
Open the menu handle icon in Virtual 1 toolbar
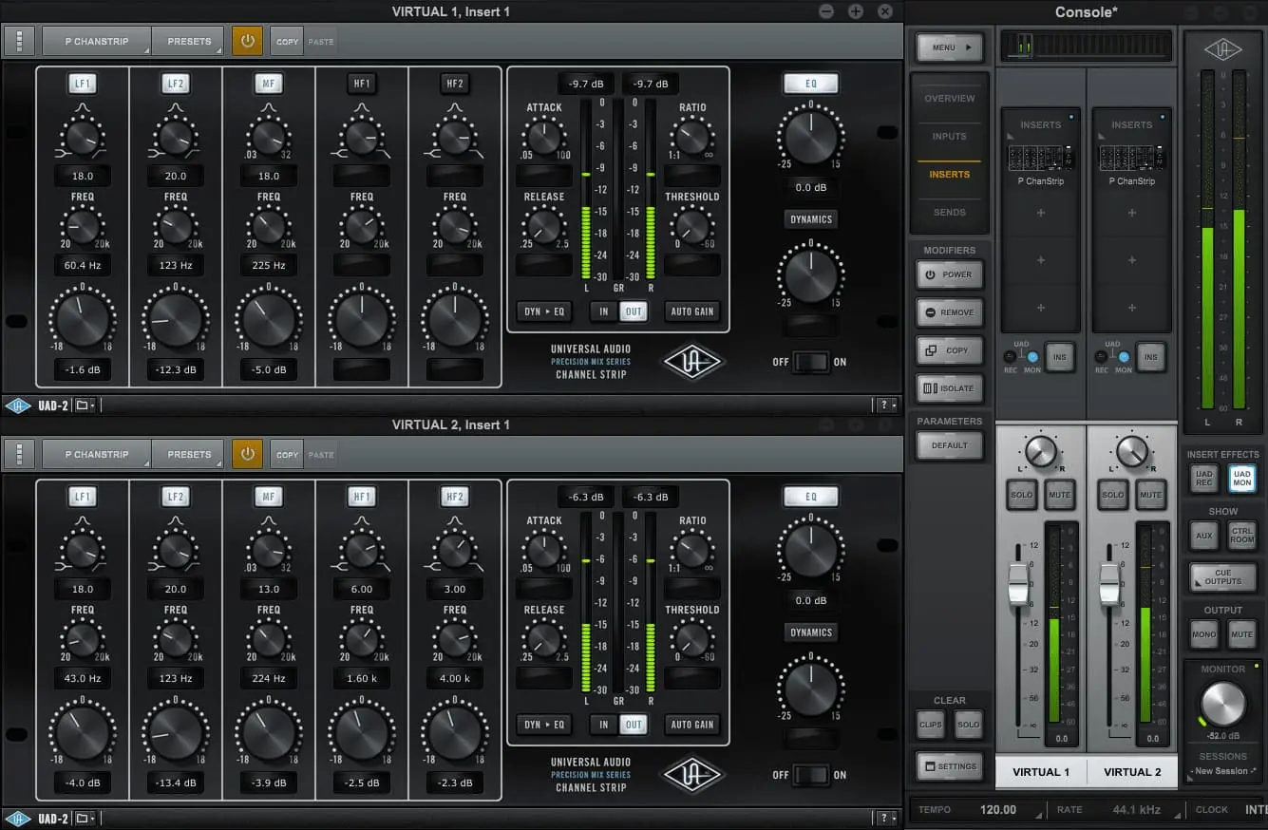pyautogui.click(x=19, y=41)
